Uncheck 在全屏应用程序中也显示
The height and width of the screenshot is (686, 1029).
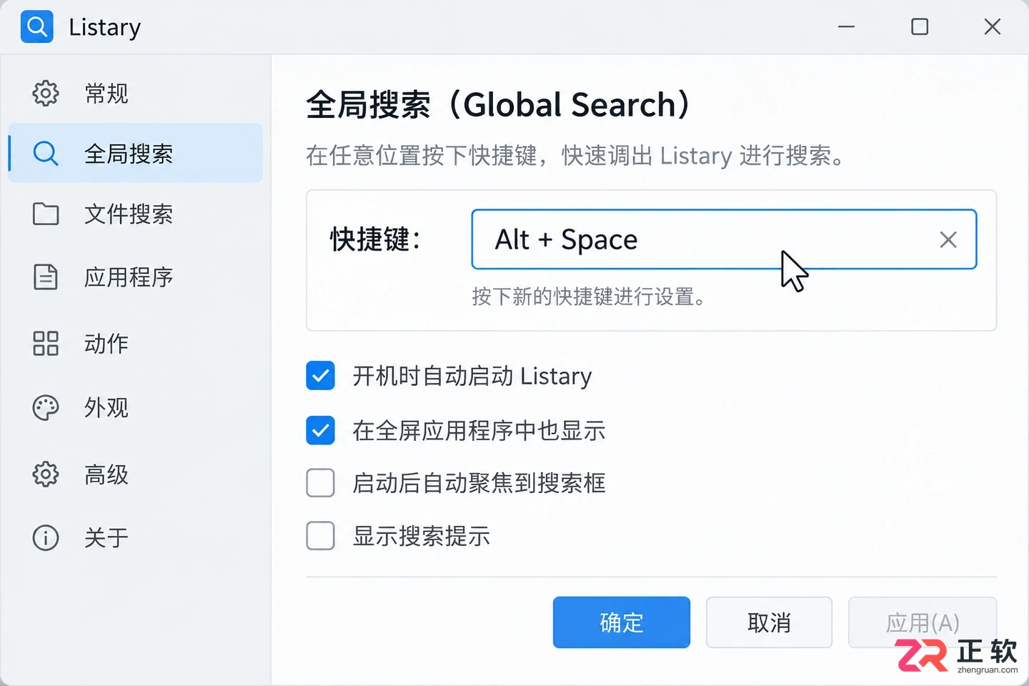320,430
